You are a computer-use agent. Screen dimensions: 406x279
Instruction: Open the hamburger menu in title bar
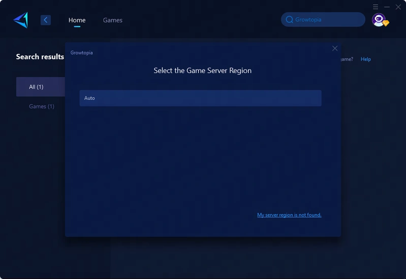coord(376,7)
